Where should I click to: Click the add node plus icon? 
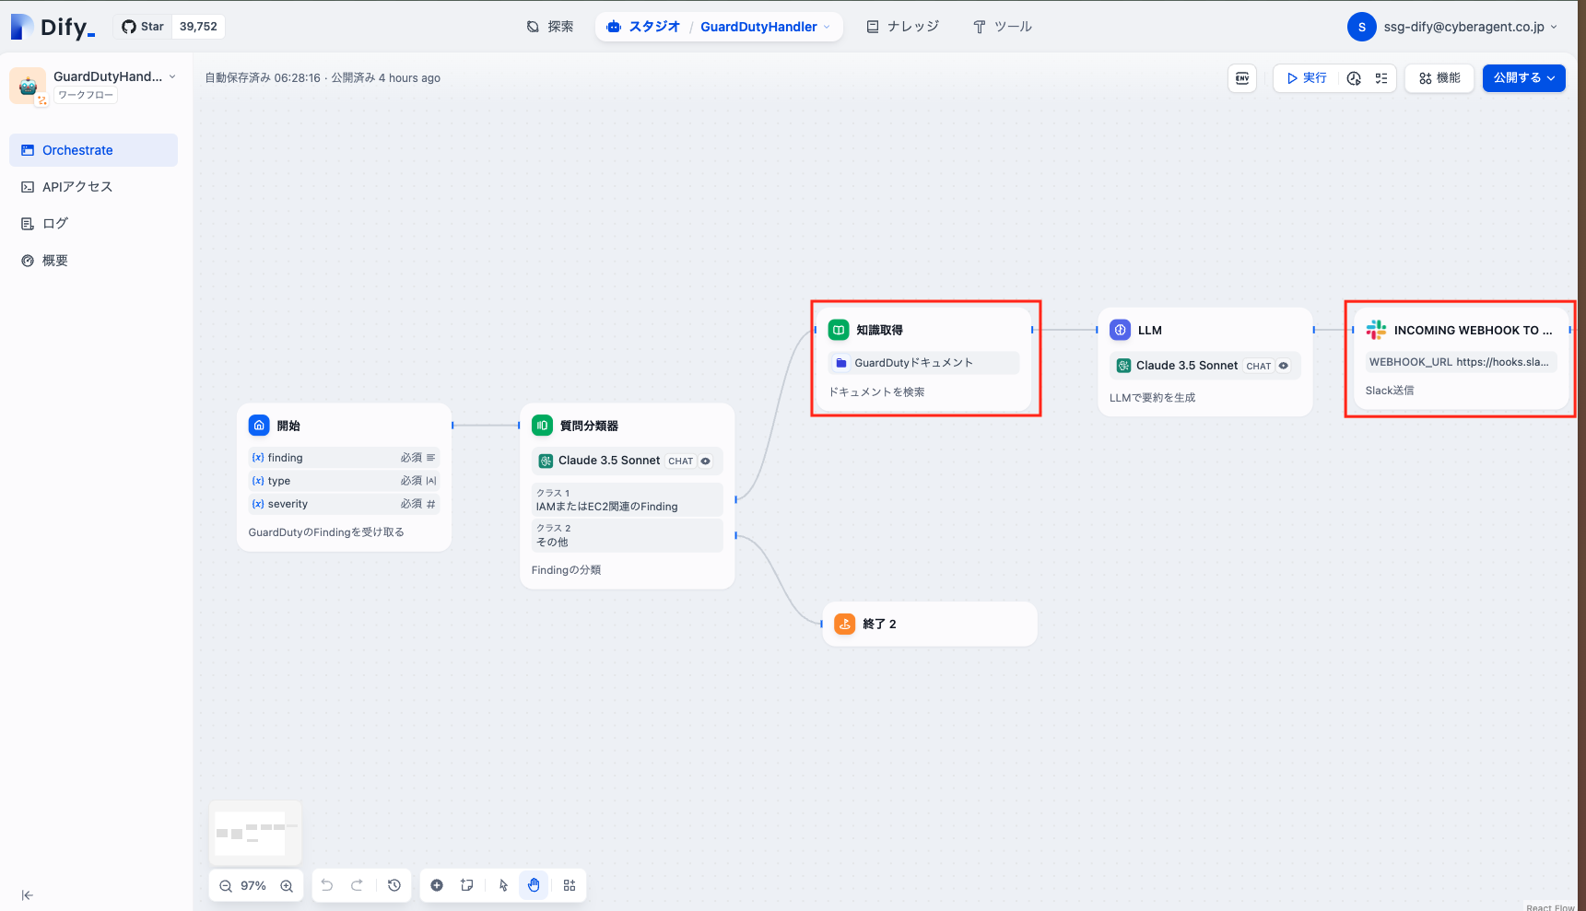coord(437,885)
